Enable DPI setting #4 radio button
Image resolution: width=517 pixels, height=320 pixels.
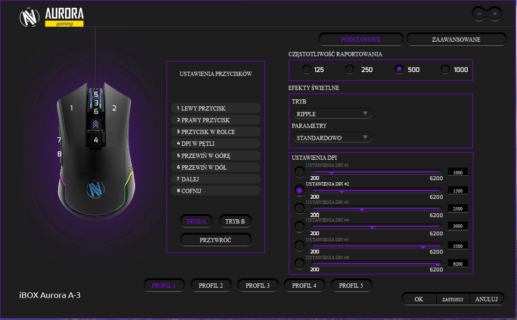[x=299, y=227]
